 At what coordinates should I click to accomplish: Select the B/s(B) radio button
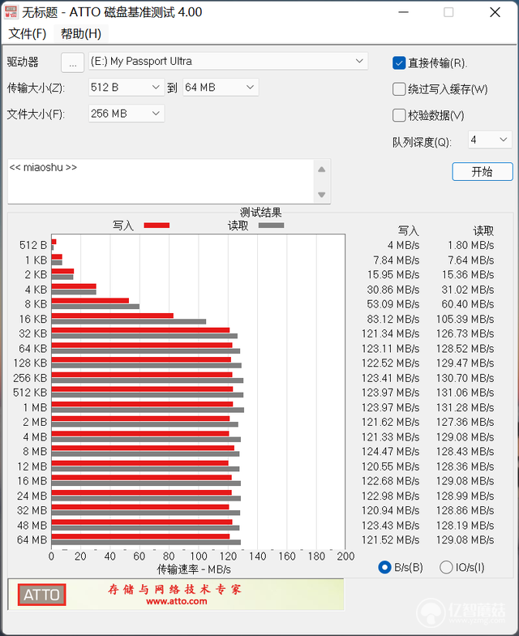(384, 567)
